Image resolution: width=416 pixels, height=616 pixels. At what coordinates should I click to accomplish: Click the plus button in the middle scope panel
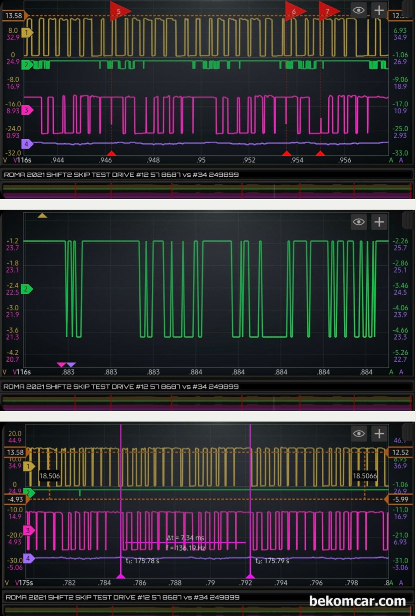[x=379, y=222]
